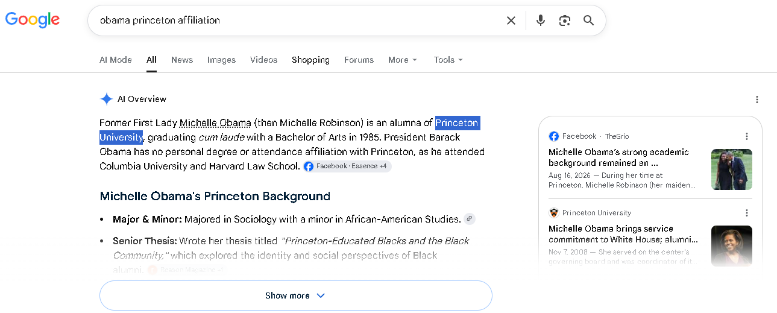Switch to AI Mode tab
This screenshot has height=313, width=777.
coord(116,60)
